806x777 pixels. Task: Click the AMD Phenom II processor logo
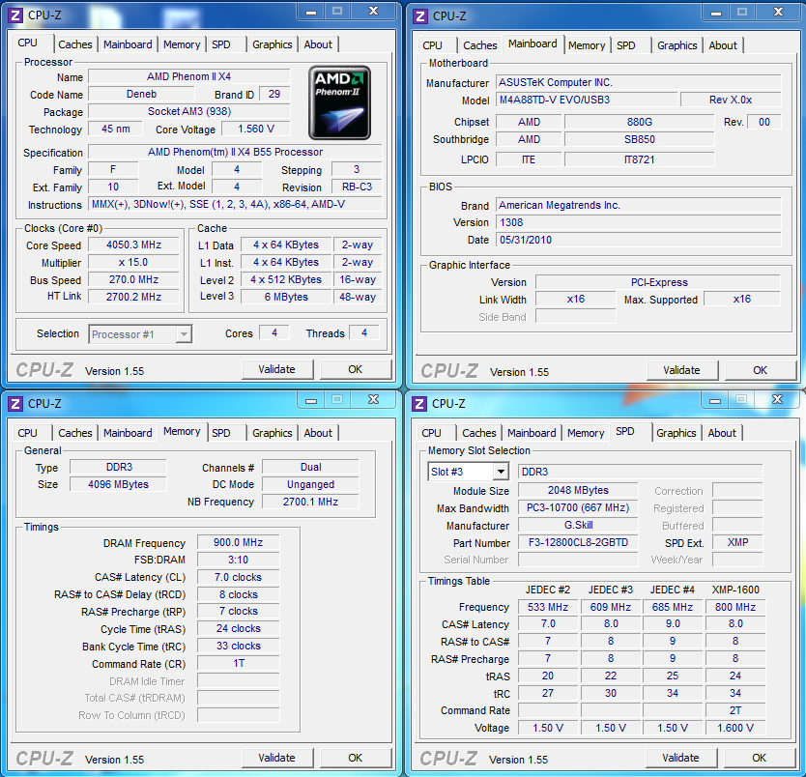(339, 102)
